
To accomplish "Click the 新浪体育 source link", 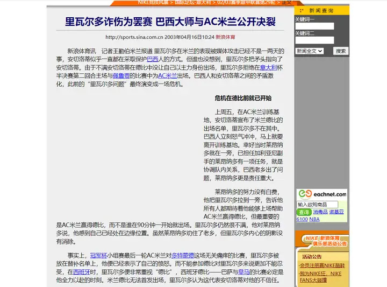I will [225, 37].
